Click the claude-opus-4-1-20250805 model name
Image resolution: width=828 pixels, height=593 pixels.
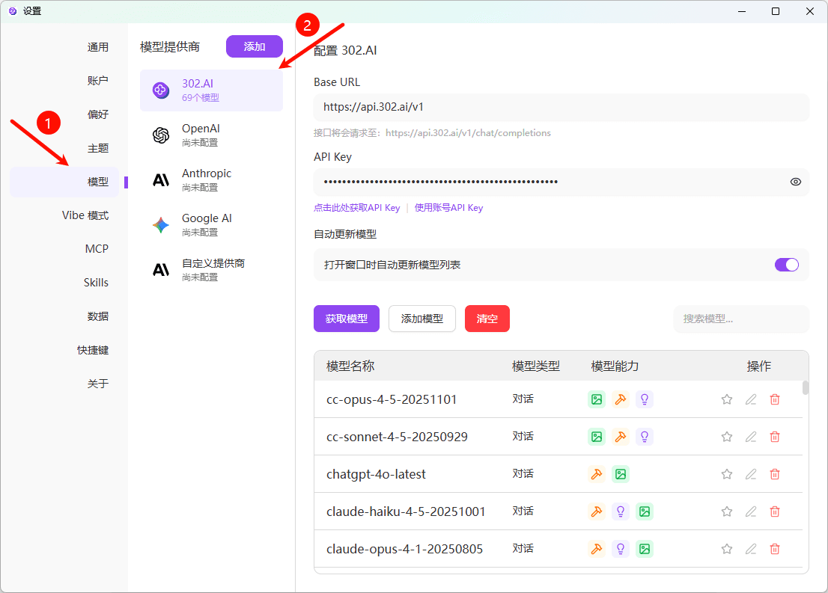[404, 549]
